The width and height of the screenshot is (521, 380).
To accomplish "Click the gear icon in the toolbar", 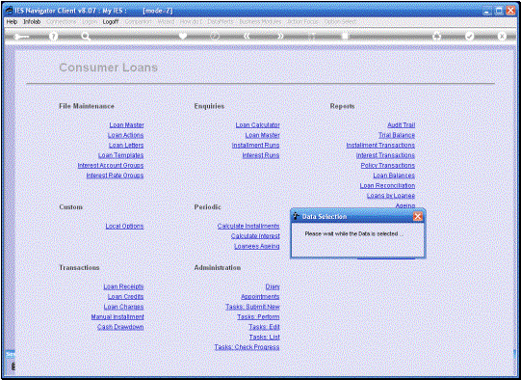I will [x=436, y=37].
